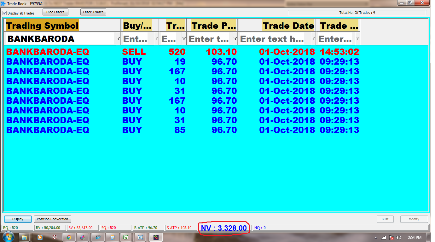The height and width of the screenshot is (242, 435).
Task: Select the BUY row with quantity 19
Action: (x=183, y=61)
